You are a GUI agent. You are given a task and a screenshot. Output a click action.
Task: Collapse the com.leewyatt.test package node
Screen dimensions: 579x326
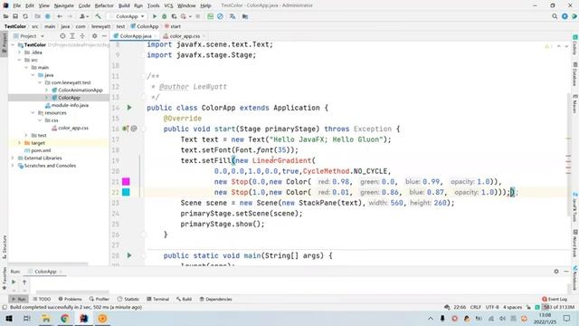click(x=40, y=82)
